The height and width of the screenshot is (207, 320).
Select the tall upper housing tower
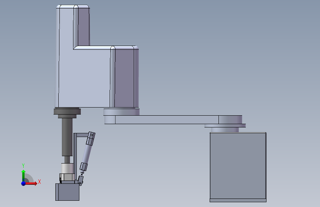(x=73, y=27)
